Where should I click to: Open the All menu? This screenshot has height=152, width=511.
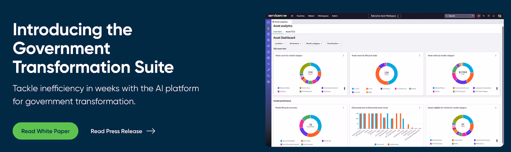point(292,16)
